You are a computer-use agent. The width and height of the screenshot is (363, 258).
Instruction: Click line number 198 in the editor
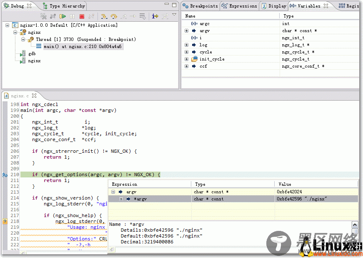point(15,104)
